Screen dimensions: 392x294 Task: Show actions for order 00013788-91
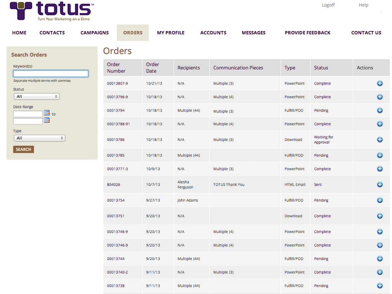coord(380,124)
